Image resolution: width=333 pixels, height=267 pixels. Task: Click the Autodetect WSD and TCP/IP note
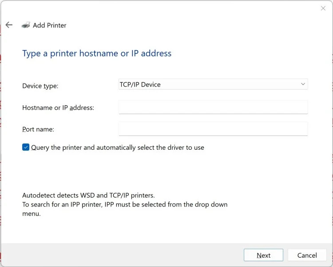click(88, 195)
